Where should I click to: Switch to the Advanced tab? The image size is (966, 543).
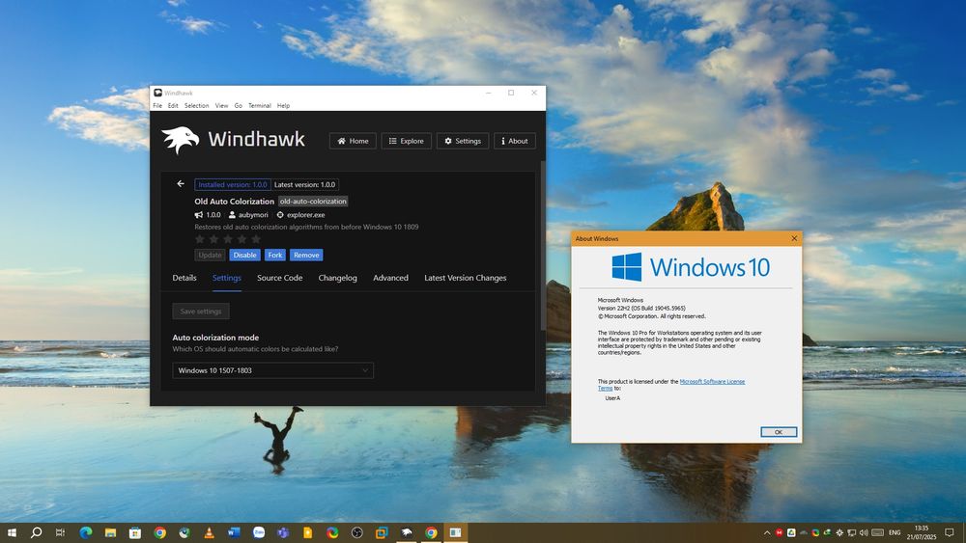[390, 278]
